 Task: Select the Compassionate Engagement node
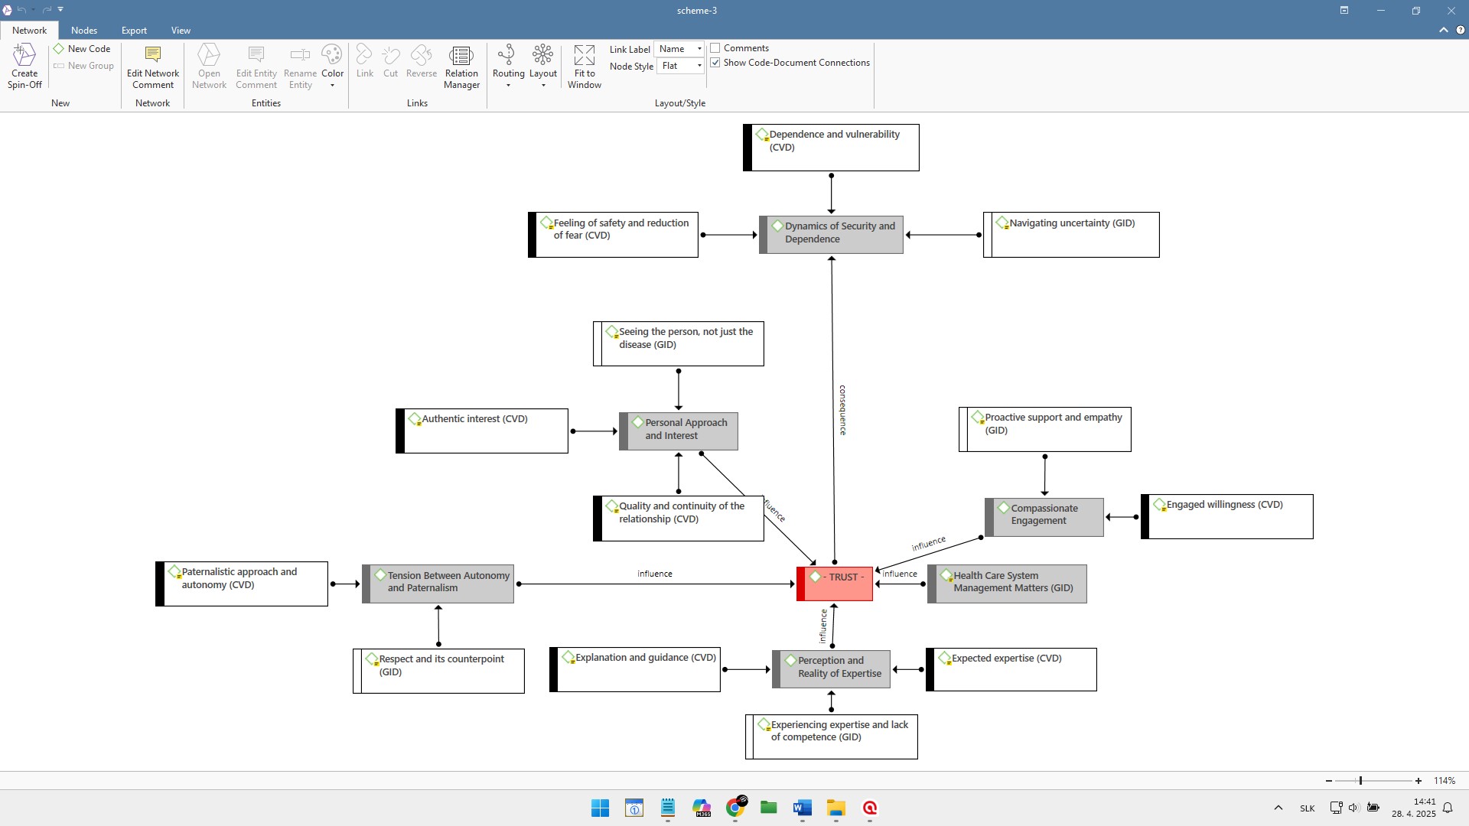click(x=1044, y=517)
